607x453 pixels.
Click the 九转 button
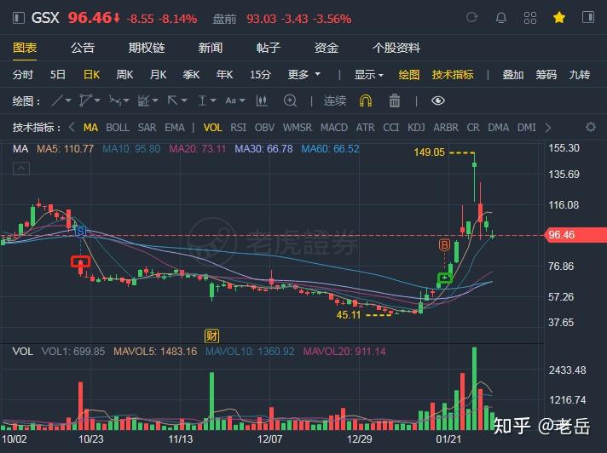(x=580, y=75)
